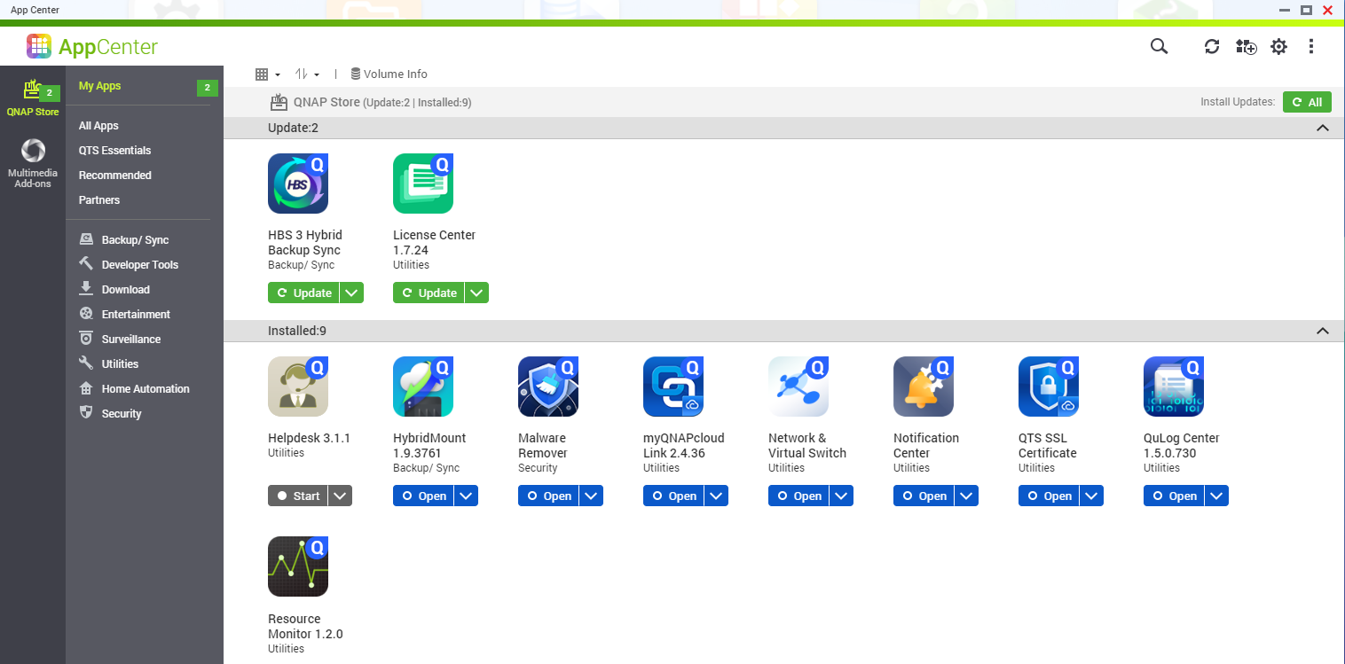The height and width of the screenshot is (664, 1345).
Task: Open HybridMount app
Action: (x=423, y=496)
